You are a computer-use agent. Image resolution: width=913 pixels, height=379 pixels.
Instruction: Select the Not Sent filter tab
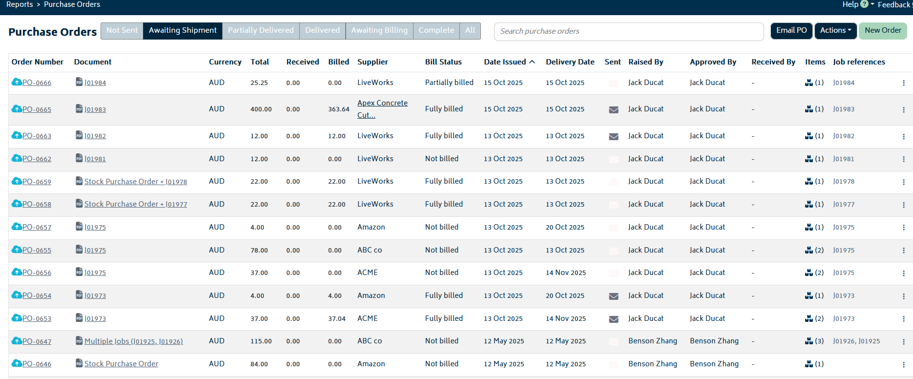(x=122, y=30)
